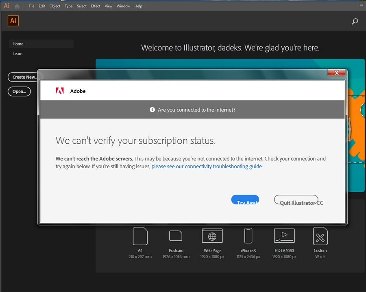Open the Object menu
Image resolution: width=366 pixels, height=292 pixels.
[55, 6]
